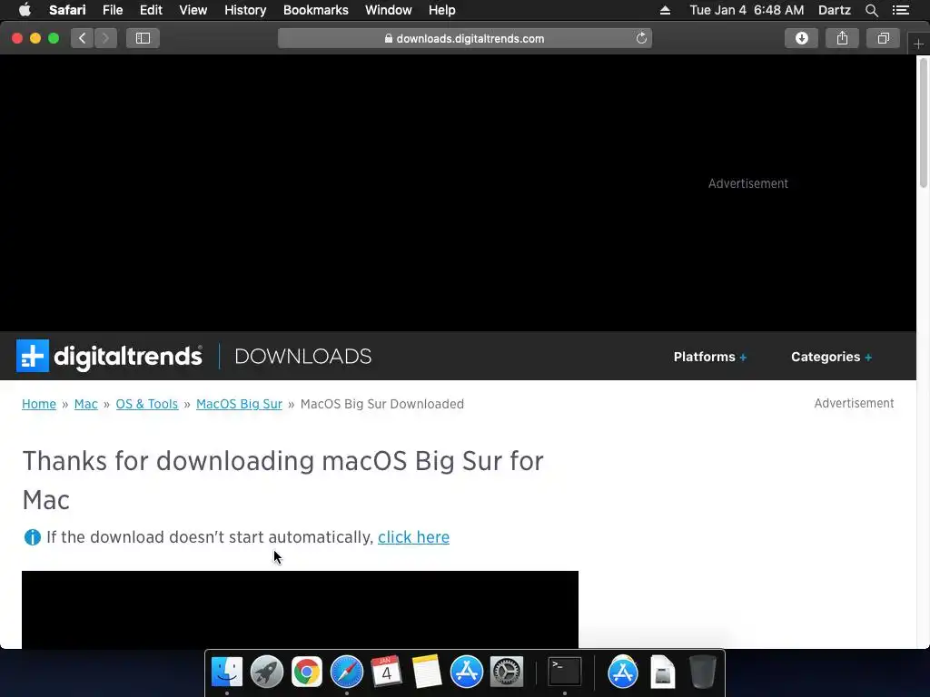Open the MacOS Big Sur breadcrumb link

click(239, 404)
